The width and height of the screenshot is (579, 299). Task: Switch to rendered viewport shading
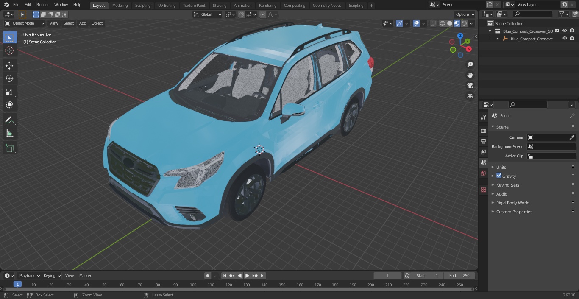[x=464, y=23]
